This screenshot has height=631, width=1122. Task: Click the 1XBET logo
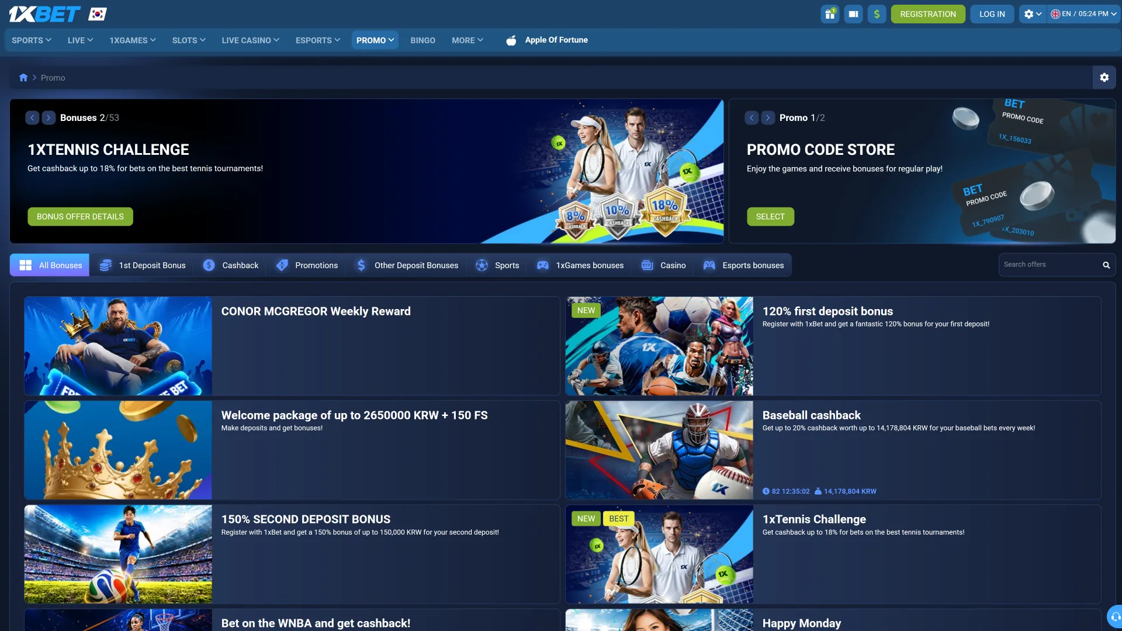(x=44, y=14)
